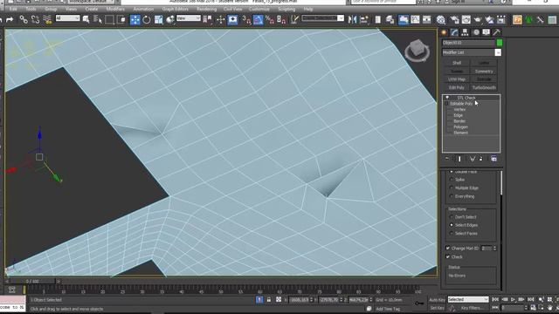This screenshot has width=559, height=314.
Task: Select the Vertex sub-object level
Action: [x=459, y=110]
